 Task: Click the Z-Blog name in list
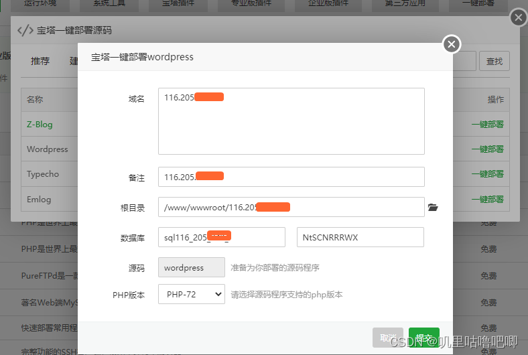click(x=40, y=124)
